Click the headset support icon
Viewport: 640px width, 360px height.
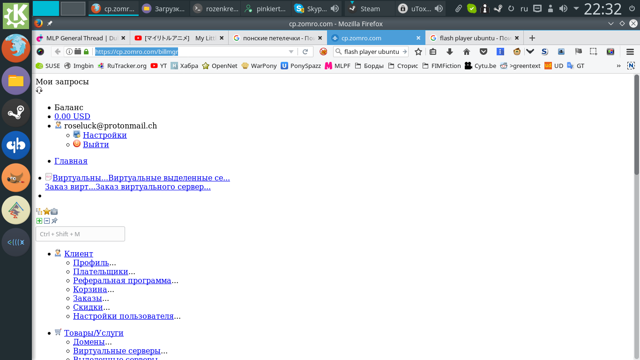[39, 90]
